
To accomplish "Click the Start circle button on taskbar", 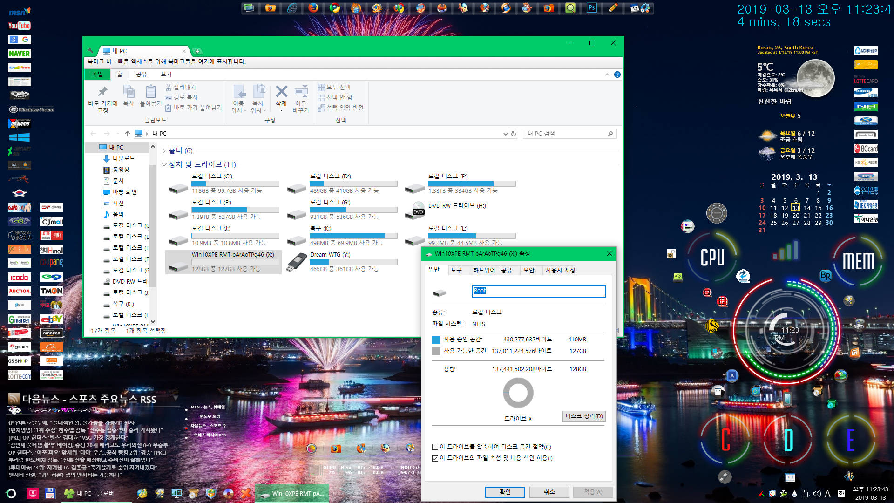I will tap(12, 494).
